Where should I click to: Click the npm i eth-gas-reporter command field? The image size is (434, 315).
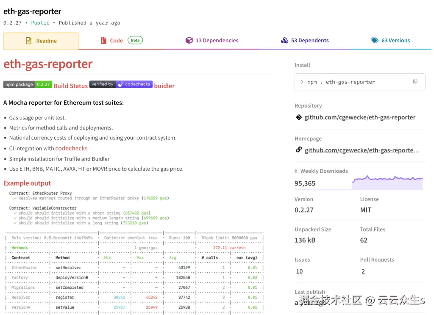pos(360,82)
